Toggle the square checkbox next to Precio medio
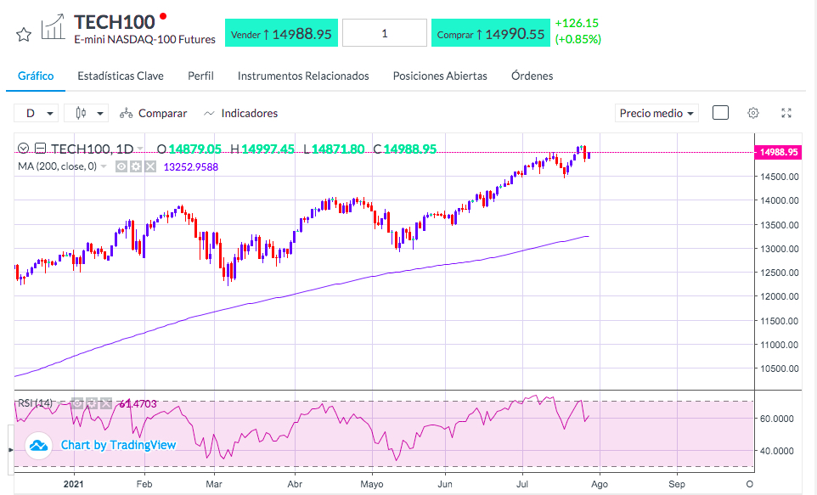The image size is (817, 495). 720,113
